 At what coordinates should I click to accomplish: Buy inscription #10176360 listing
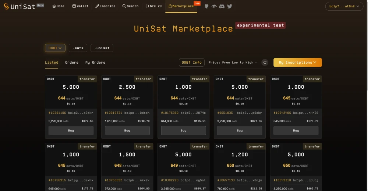(x=184, y=131)
